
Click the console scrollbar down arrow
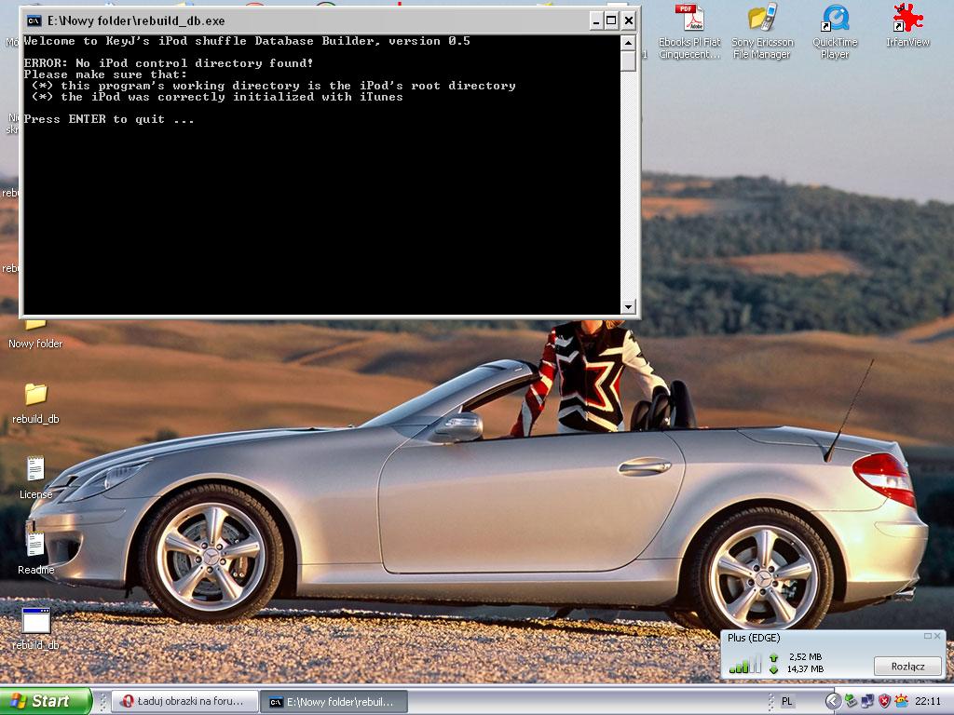click(x=628, y=306)
